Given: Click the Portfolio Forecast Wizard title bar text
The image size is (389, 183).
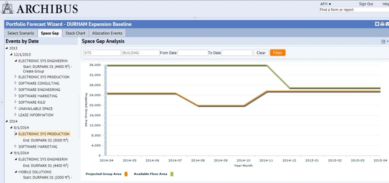Looking at the screenshot, I should [69, 24].
